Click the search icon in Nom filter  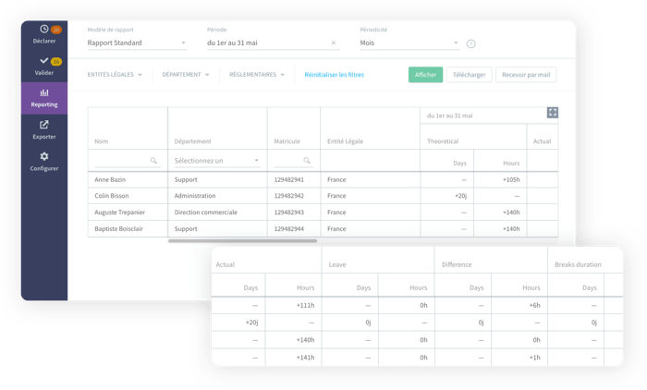pos(153,161)
